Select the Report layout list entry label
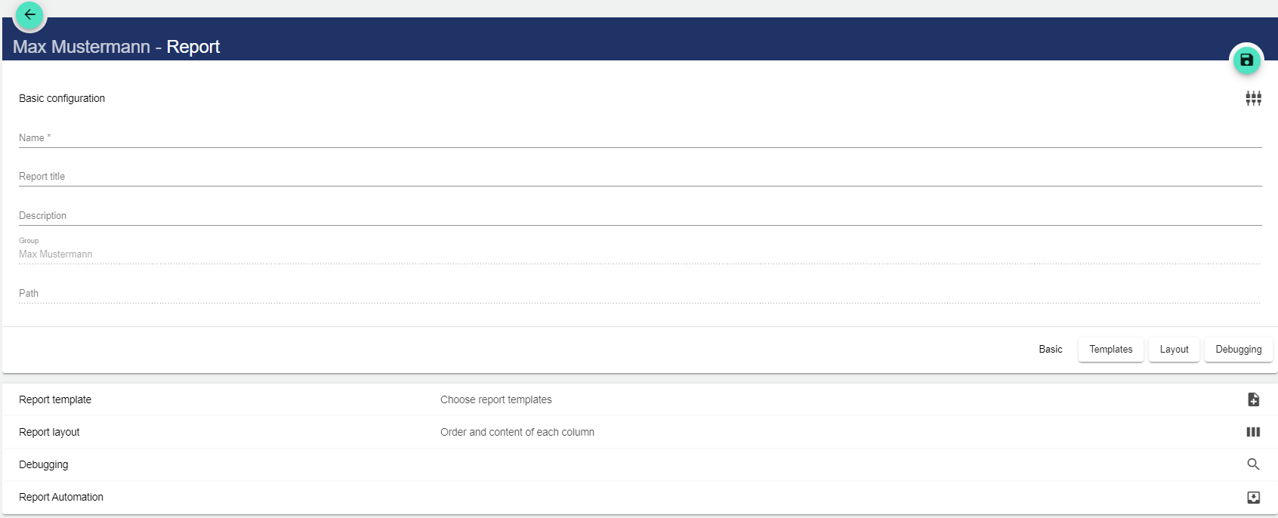 (x=49, y=432)
